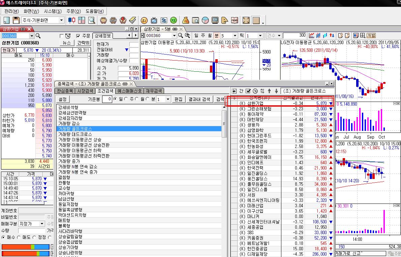Click the save (floppy disk) toolbar icon

click(x=16, y=20)
